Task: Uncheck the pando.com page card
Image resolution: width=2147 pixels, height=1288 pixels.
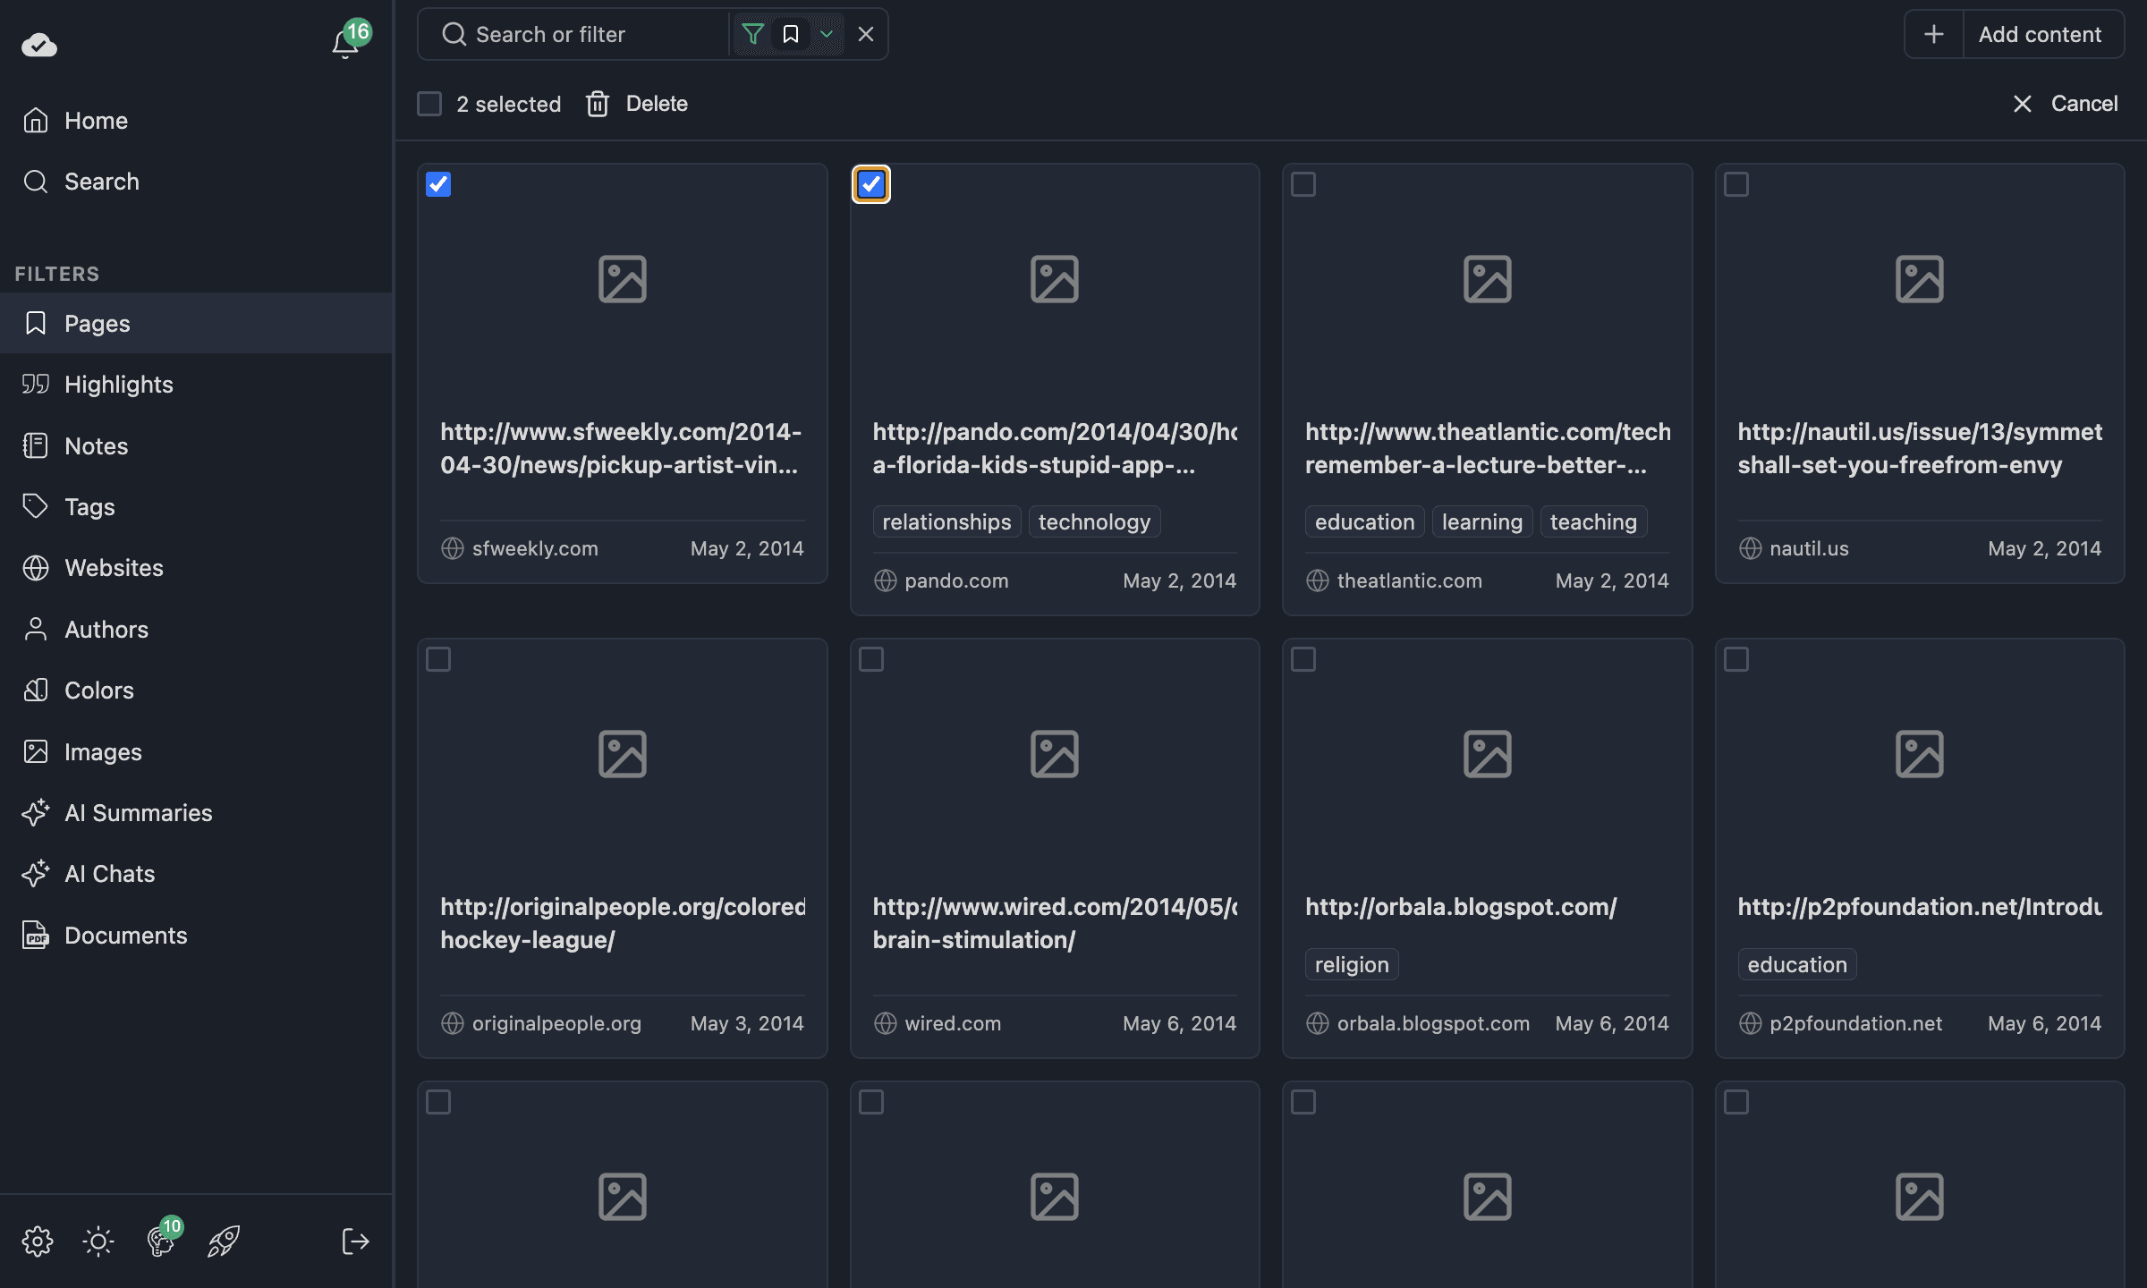Action: point(872,184)
